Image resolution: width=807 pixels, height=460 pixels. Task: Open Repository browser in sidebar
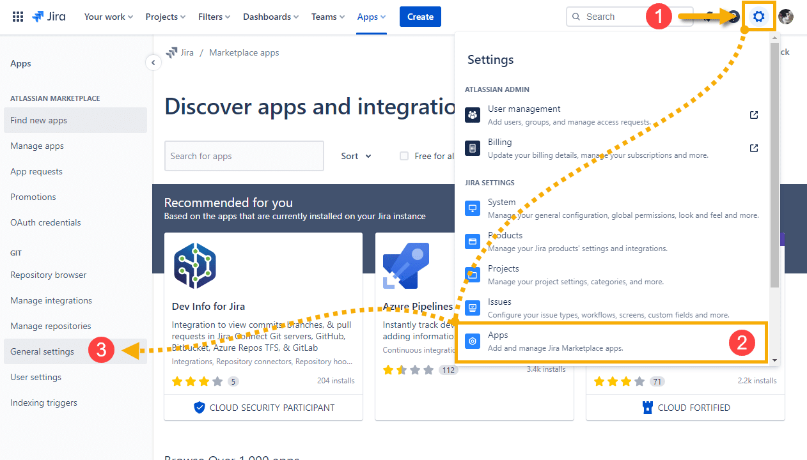[75, 275]
